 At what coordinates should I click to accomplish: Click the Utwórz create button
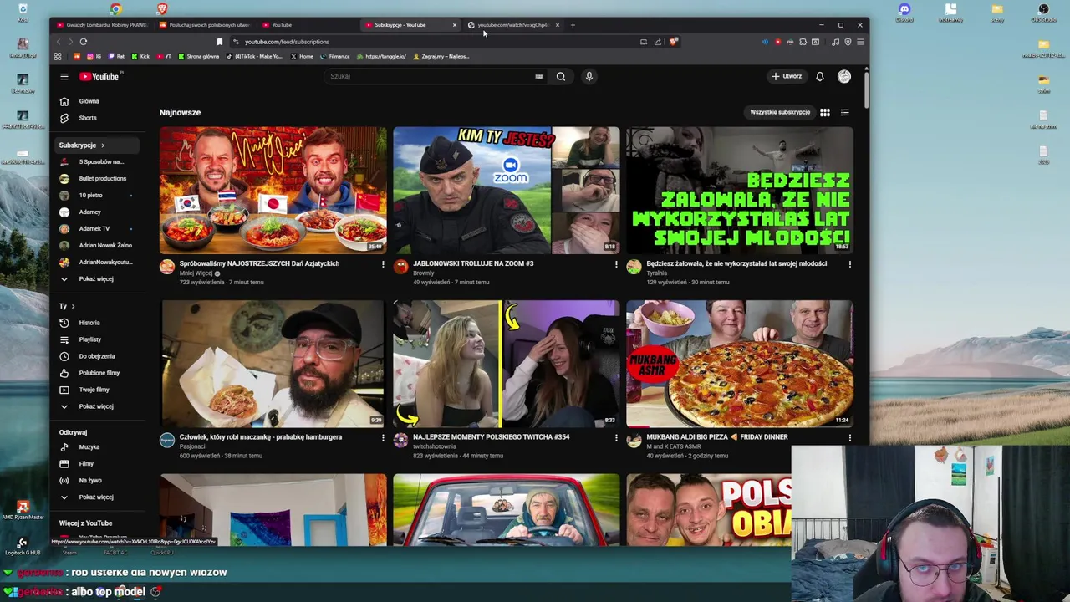tap(787, 76)
